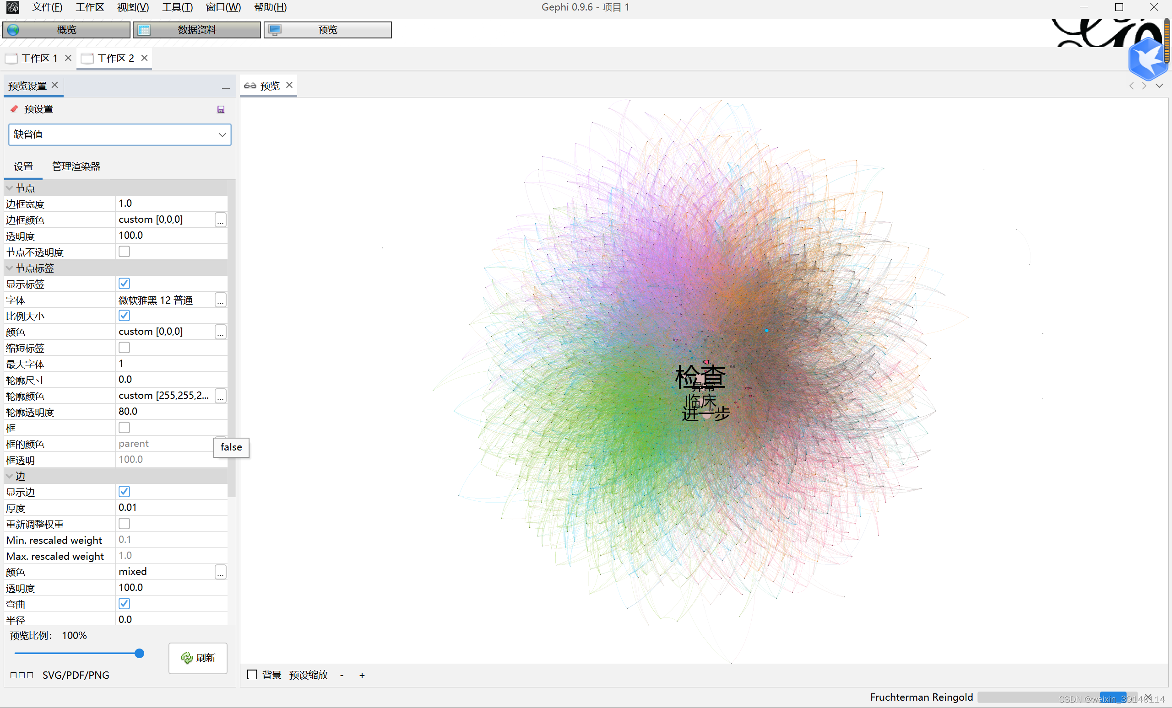Collapse the 边 edges section
Screen dimensions: 1172x708
[10, 476]
